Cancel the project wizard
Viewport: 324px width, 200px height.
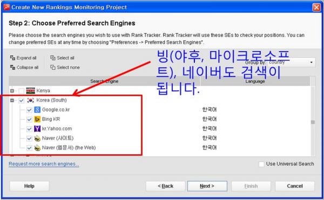tap(295, 186)
